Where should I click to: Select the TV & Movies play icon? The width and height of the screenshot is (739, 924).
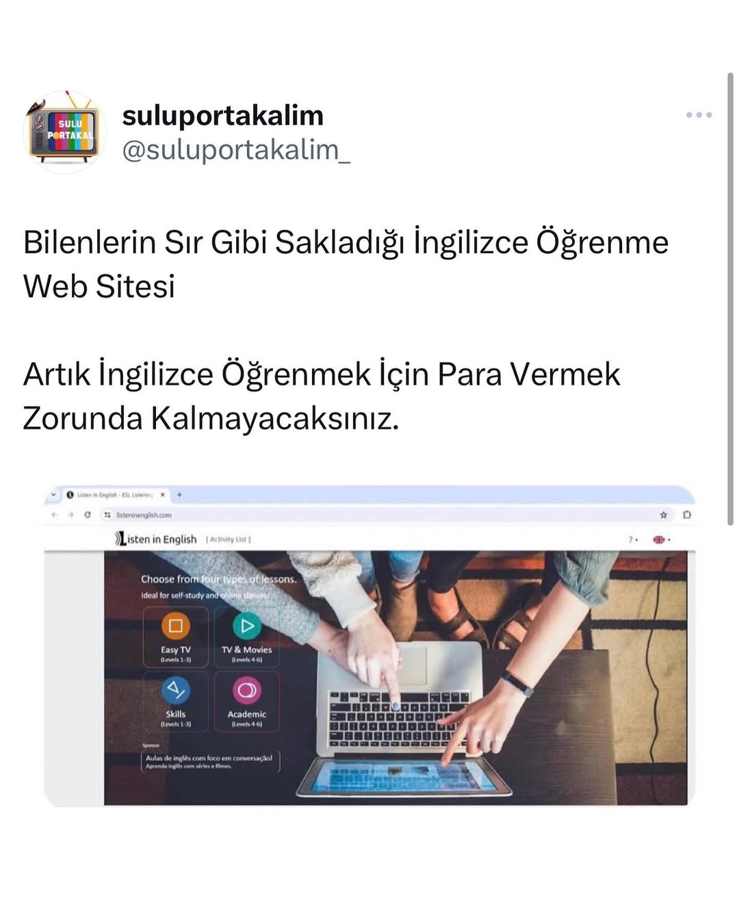click(247, 626)
